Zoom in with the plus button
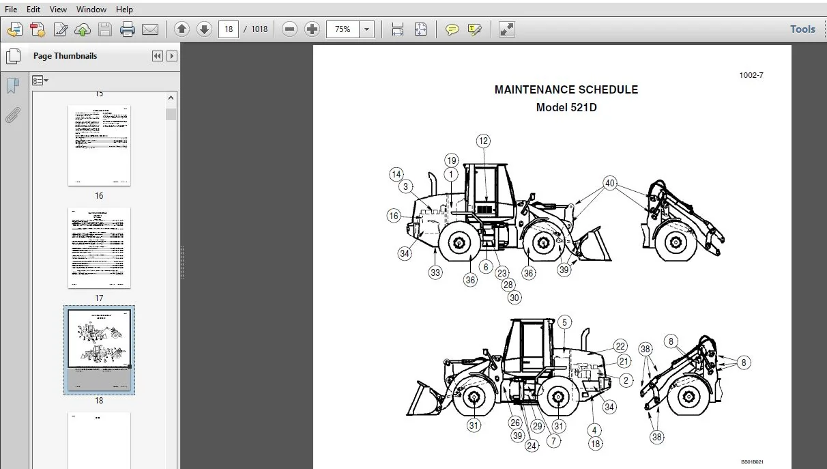 (x=312, y=29)
